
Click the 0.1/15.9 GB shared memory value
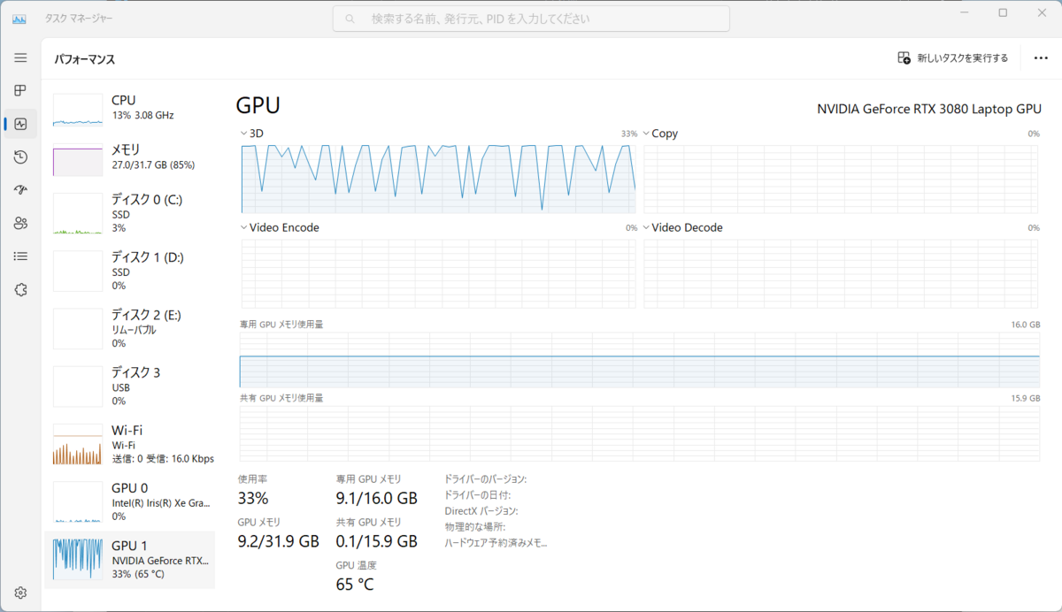tap(376, 540)
